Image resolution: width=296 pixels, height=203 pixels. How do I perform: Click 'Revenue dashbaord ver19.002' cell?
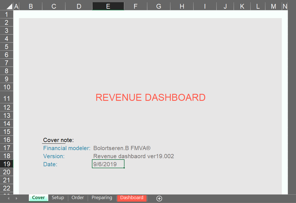tap(134, 156)
